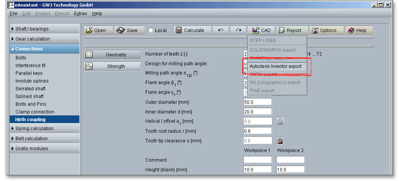Expand the Shaft / bearings section
Image resolution: width=399 pixels, height=181 pixels.
(45, 29)
